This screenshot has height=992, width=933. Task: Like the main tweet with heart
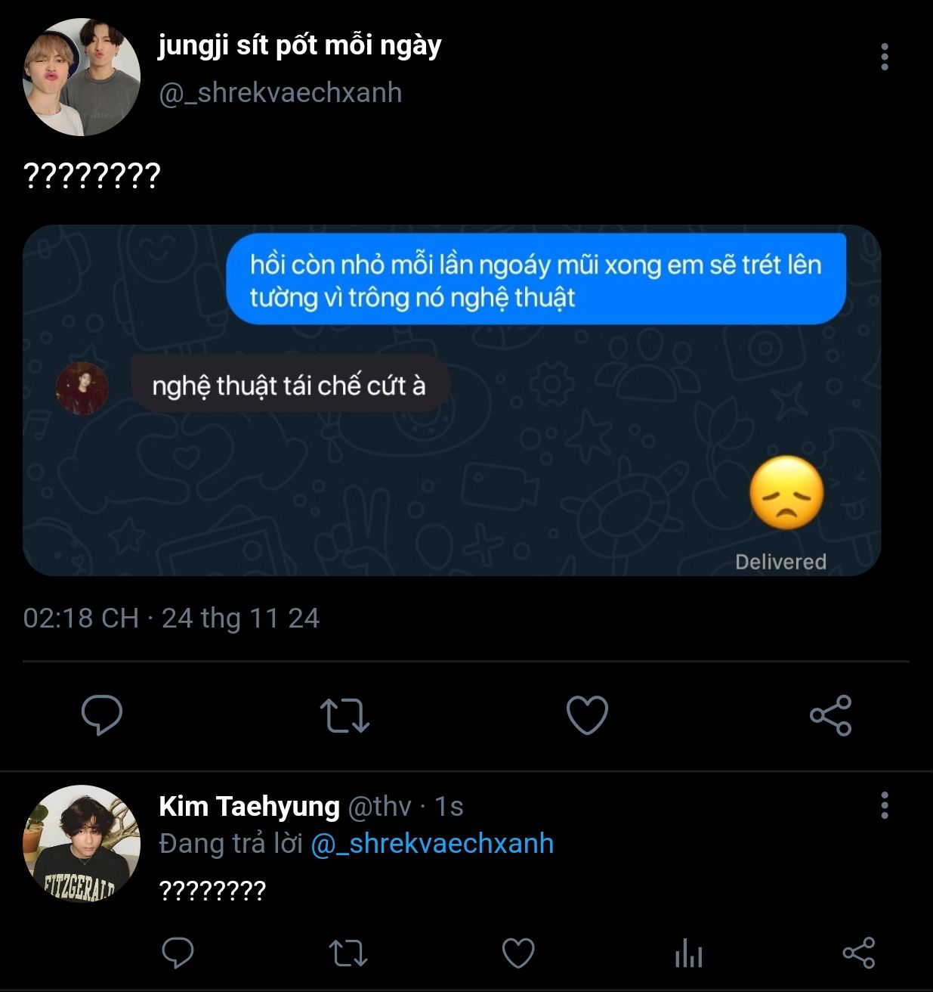point(587,715)
